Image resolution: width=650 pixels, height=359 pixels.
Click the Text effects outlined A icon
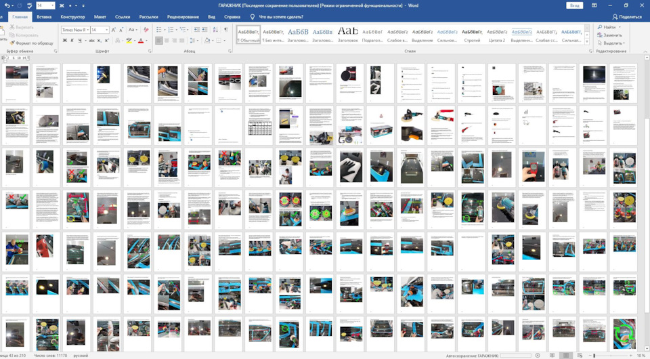pos(118,41)
